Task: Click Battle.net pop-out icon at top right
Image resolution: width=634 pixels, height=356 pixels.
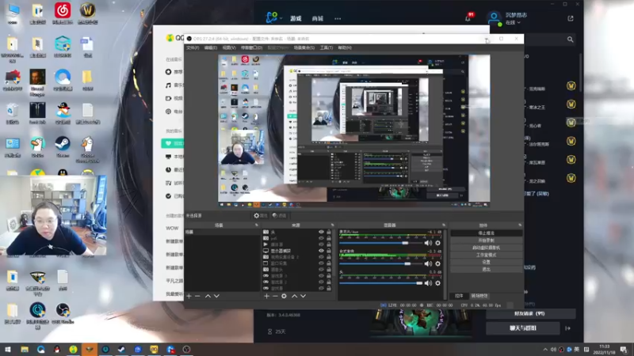Action: pyautogui.click(x=571, y=18)
